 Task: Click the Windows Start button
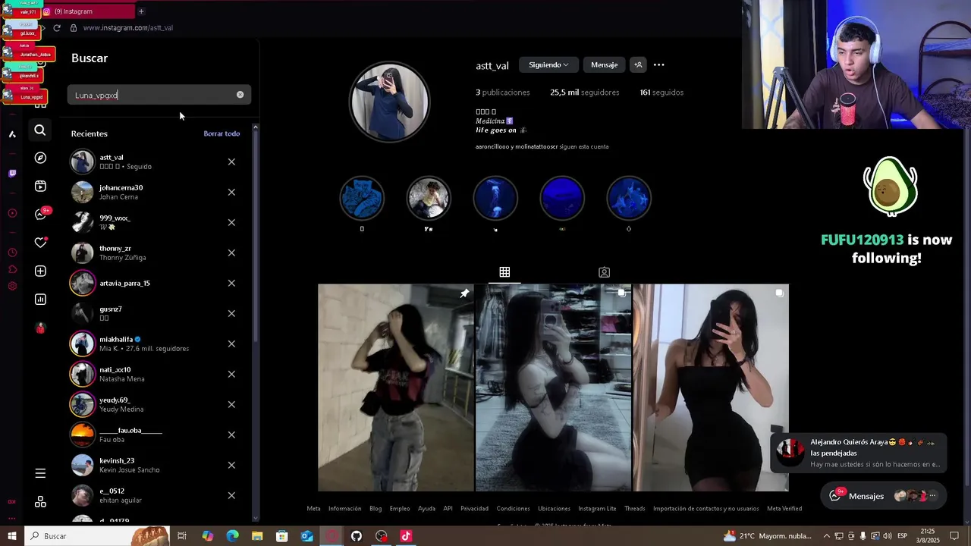click(12, 536)
